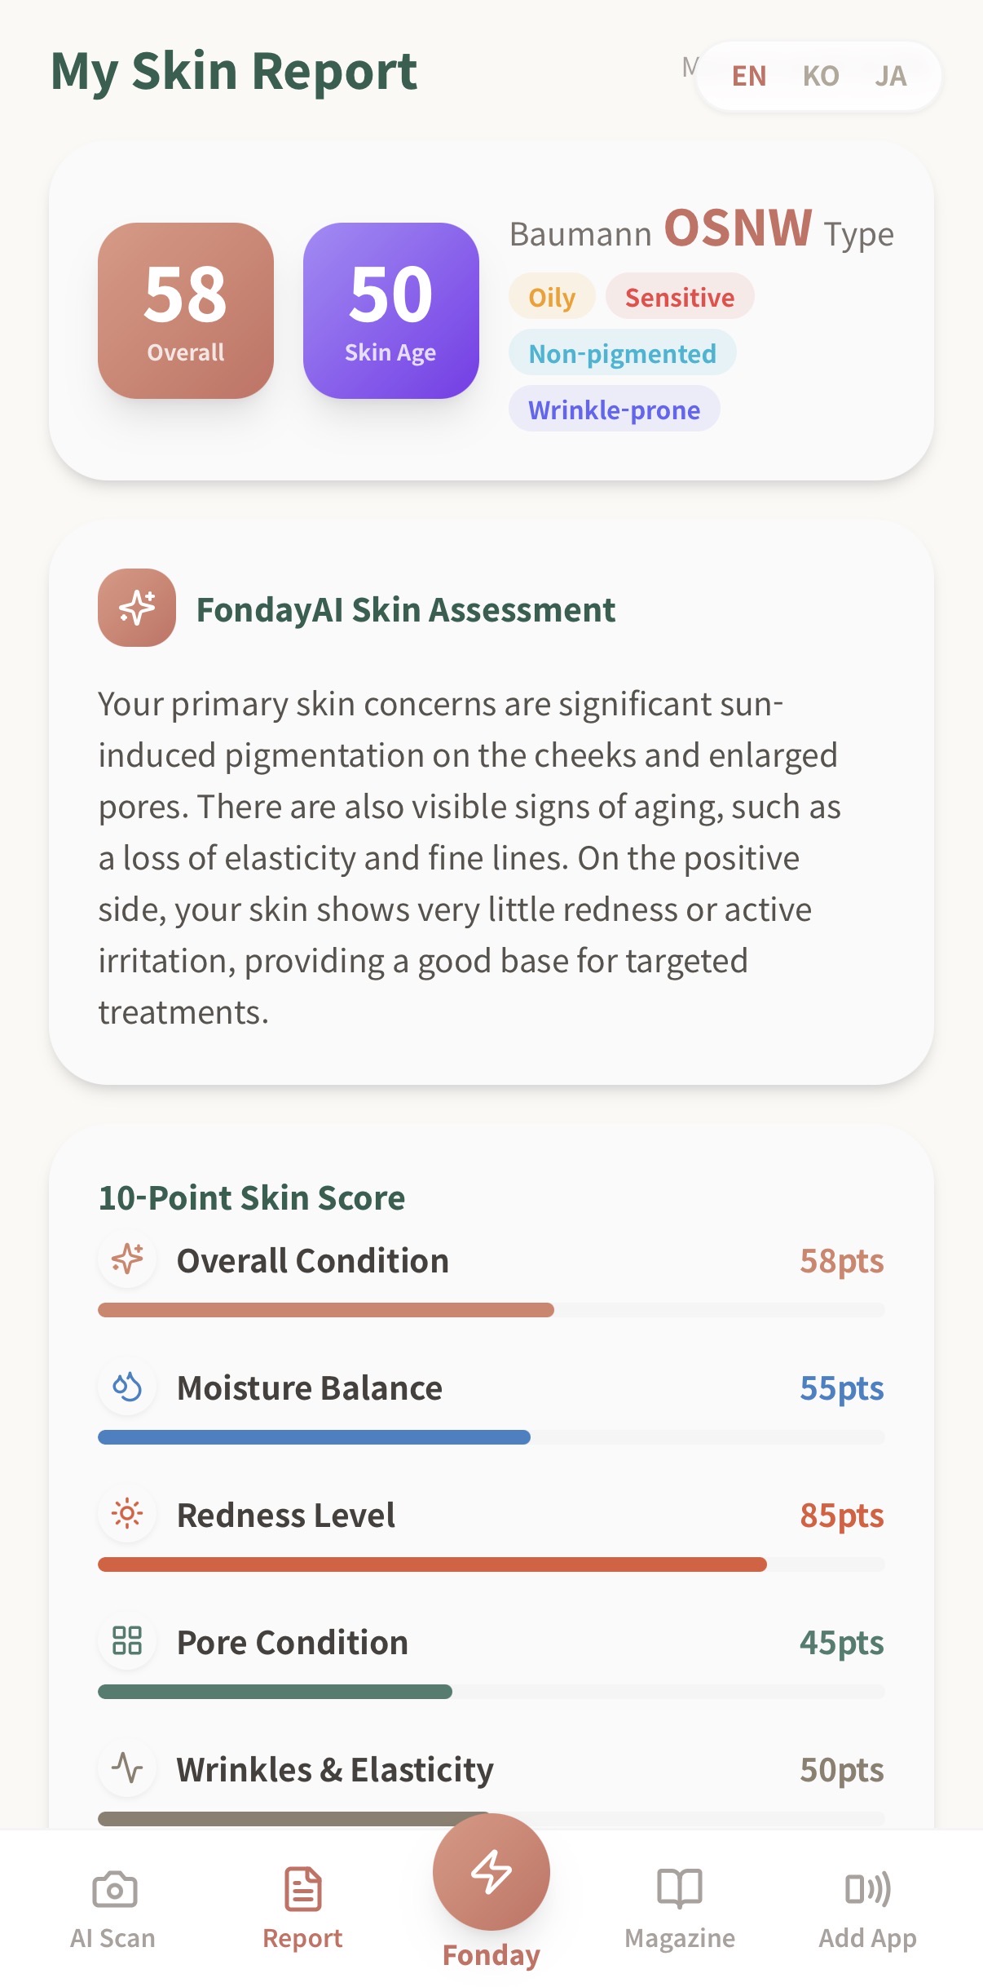Tap the 58 Overall score card
Viewport: 983px width, 1987px height.
point(186,311)
